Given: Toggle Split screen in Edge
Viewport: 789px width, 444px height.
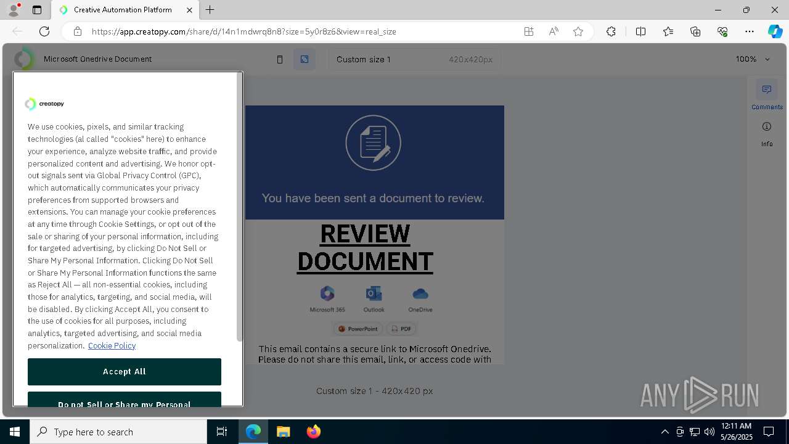Looking at the screenshot, I should 640,31.
